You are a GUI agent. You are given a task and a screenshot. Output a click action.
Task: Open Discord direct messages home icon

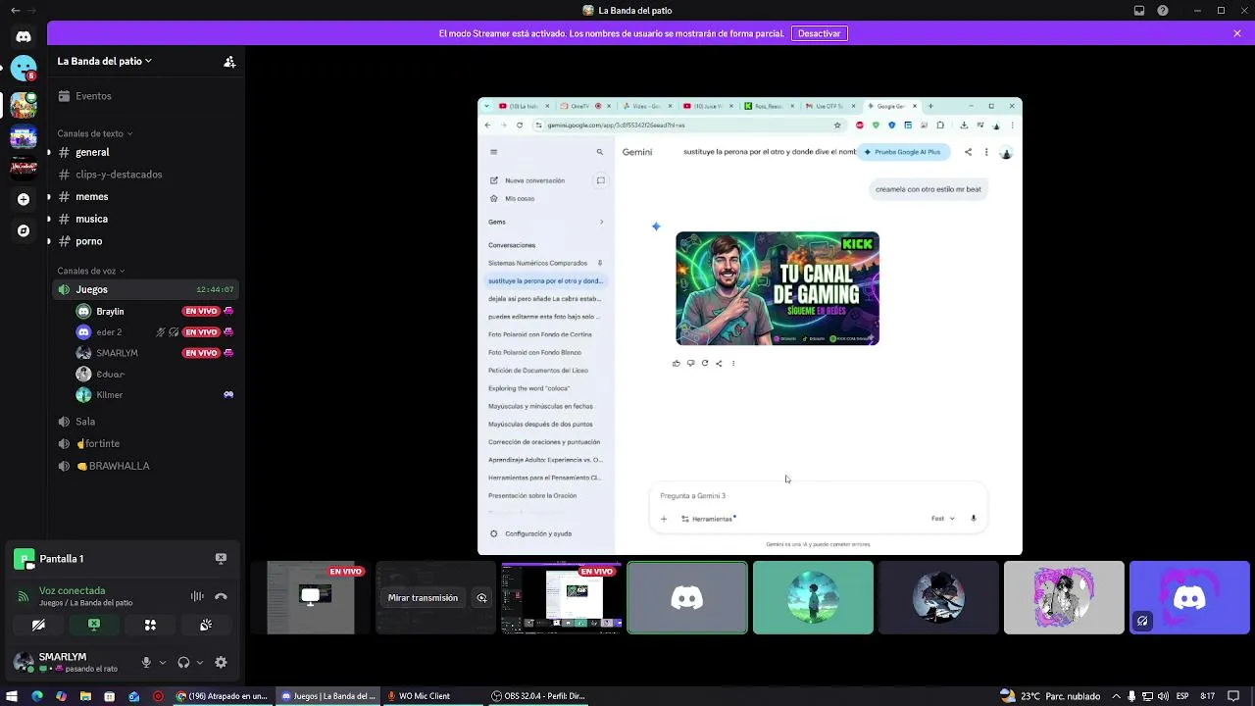[x=24, y=36]
